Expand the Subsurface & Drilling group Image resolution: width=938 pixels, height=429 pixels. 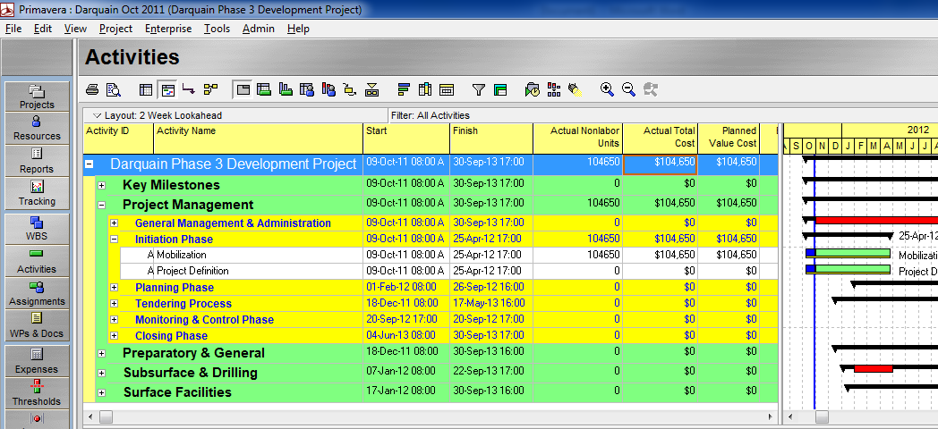[x=102, y=373]
